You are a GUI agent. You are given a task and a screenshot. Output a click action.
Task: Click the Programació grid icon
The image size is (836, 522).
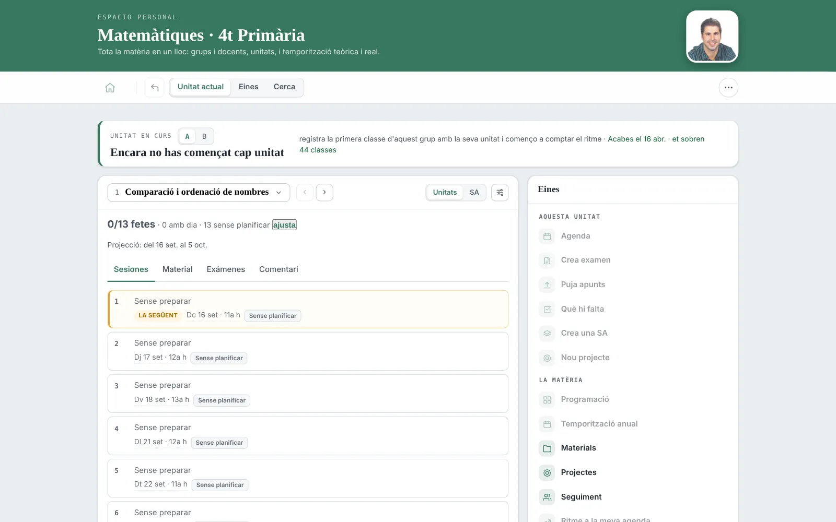[547, 400]
